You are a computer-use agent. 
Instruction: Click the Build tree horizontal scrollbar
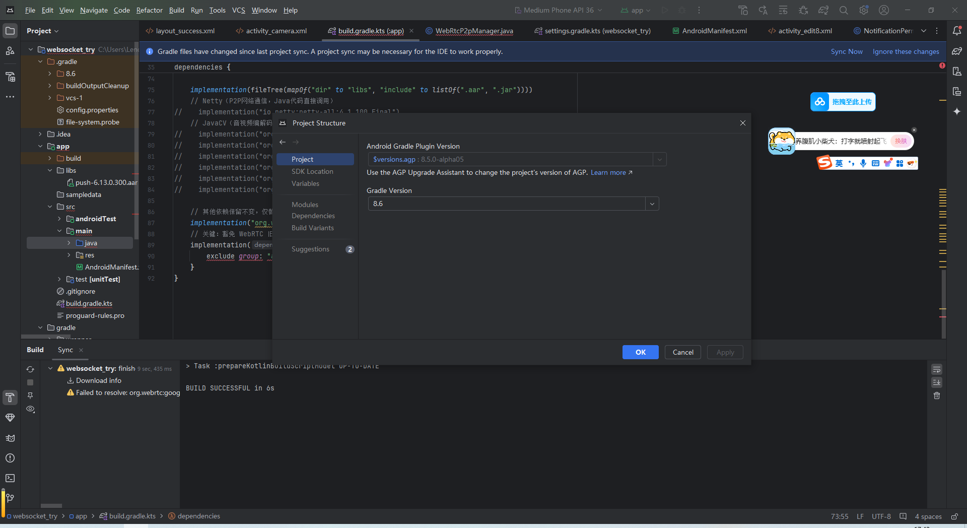click(x=51, y=506)
